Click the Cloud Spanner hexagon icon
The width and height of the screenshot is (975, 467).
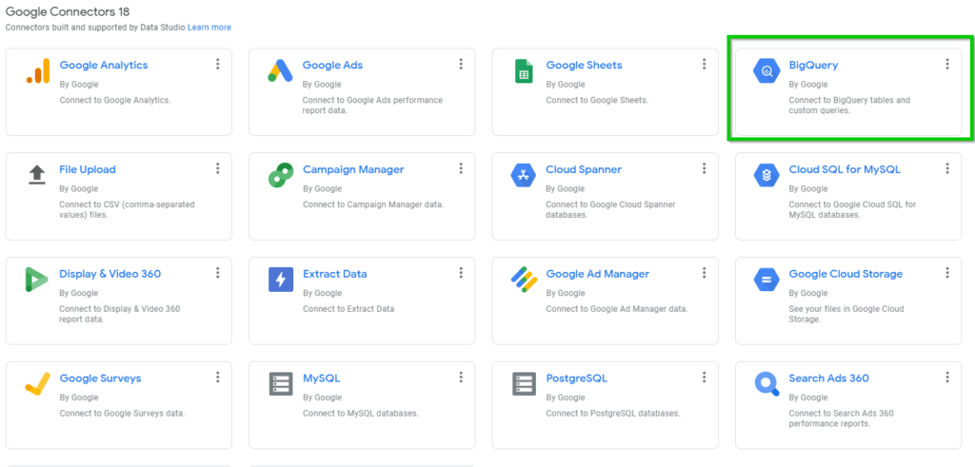click(524, 175)
